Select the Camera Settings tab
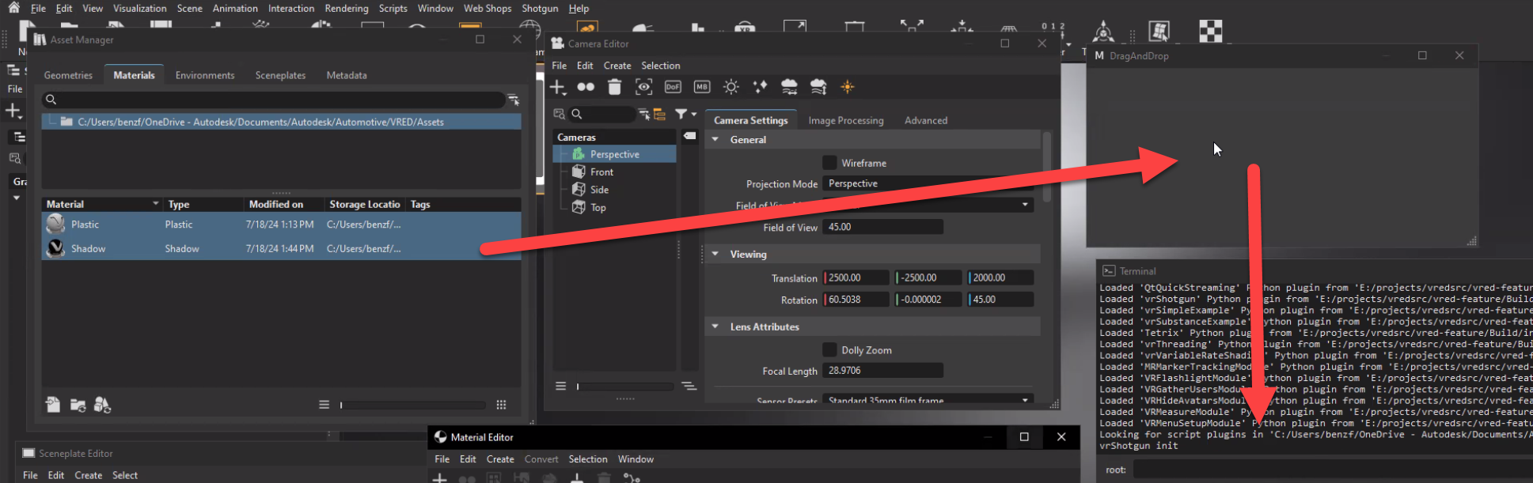1533x483 pixels. pyautogui.click(x=750, y=120)
